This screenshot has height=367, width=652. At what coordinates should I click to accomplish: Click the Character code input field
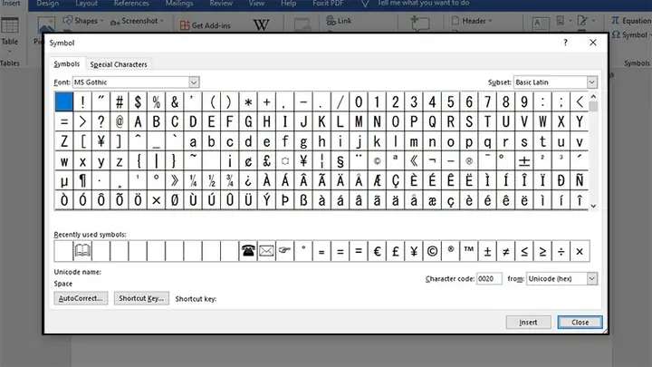point(488,279)
